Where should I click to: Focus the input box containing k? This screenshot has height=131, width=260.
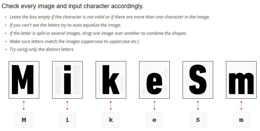[x=111, y=120]
